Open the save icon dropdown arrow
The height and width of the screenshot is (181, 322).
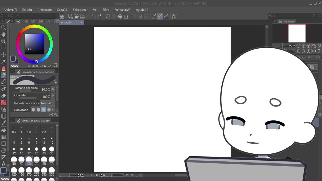(87, 16)
